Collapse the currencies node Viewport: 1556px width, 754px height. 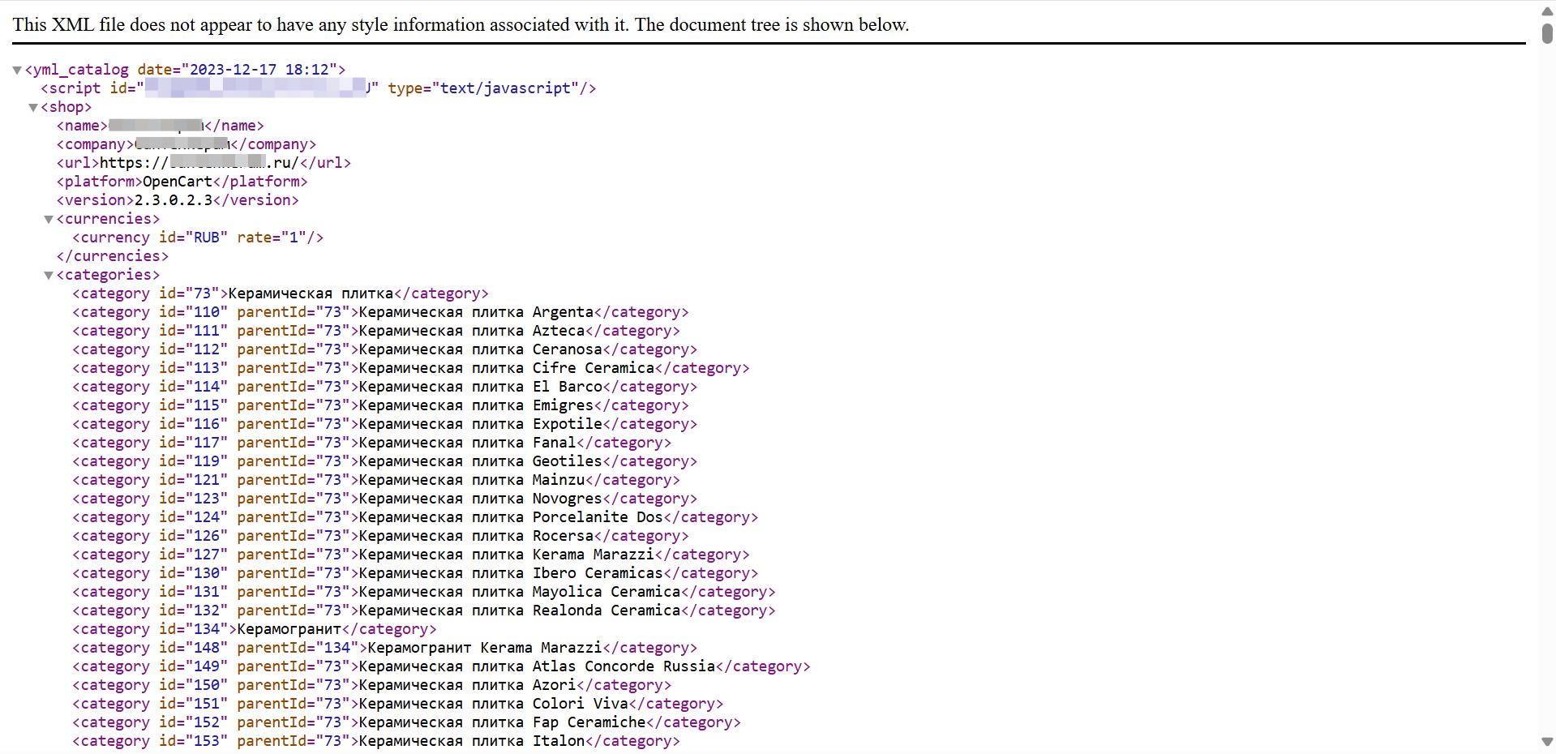tap(49, 220)
